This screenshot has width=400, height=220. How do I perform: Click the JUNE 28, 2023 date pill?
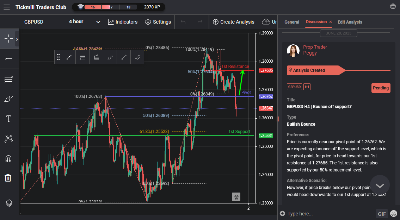339,33
